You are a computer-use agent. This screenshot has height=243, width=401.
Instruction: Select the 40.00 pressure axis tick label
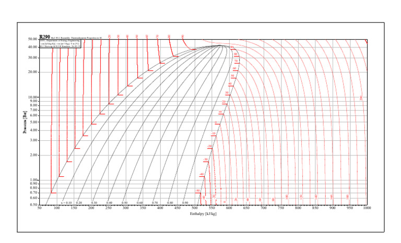(x=32, y=47)
